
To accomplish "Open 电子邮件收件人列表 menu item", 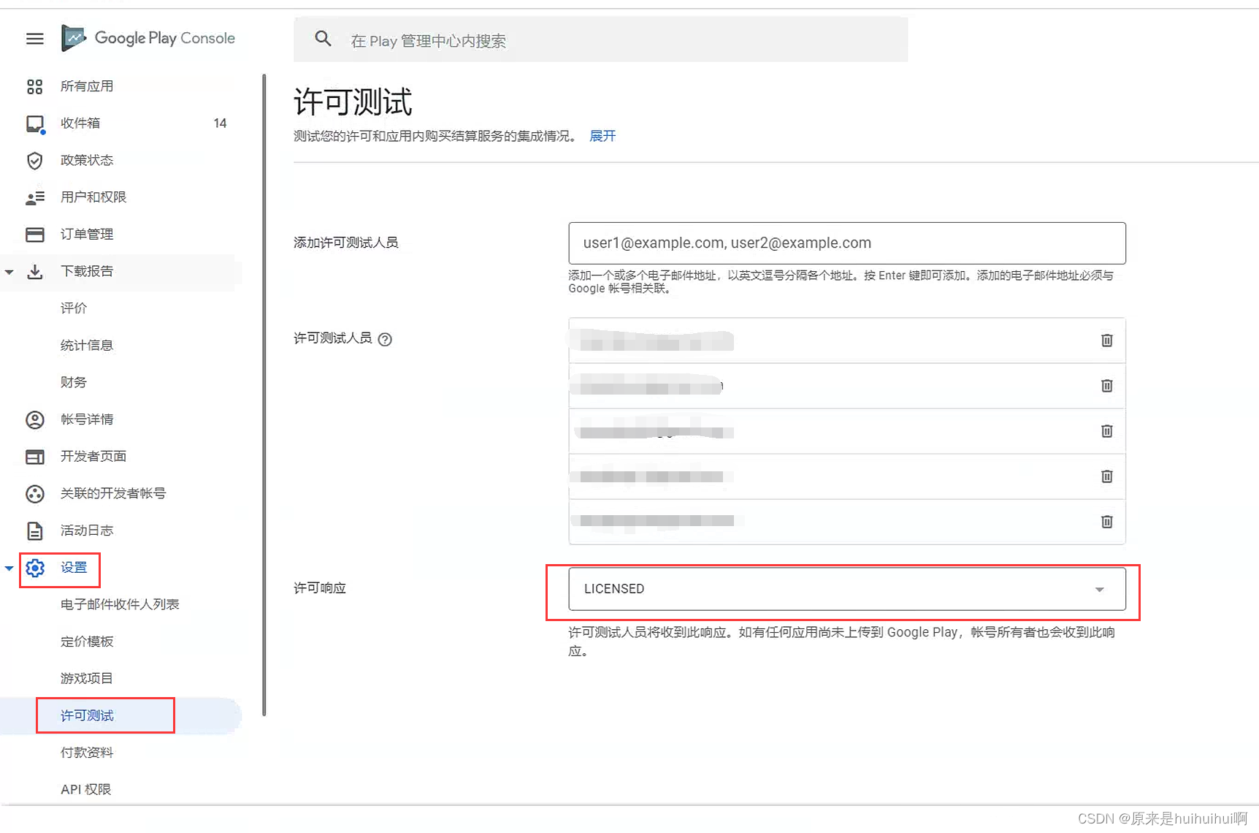I will (120, 604).
